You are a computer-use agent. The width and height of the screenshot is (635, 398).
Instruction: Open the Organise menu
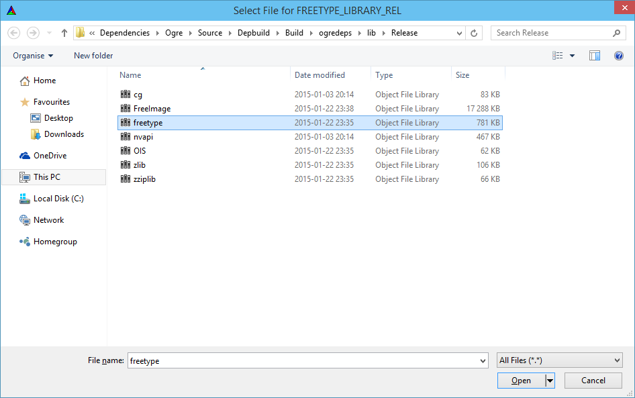[29, 55]
